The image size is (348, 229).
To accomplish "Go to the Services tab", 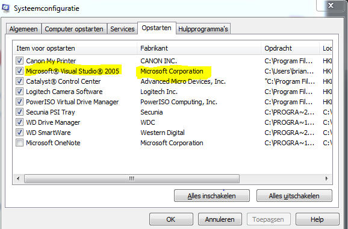I will coord(122,29).
